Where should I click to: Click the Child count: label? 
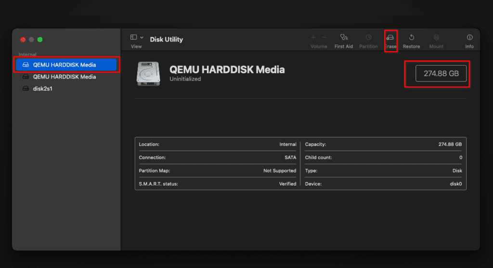coord(318,158)
